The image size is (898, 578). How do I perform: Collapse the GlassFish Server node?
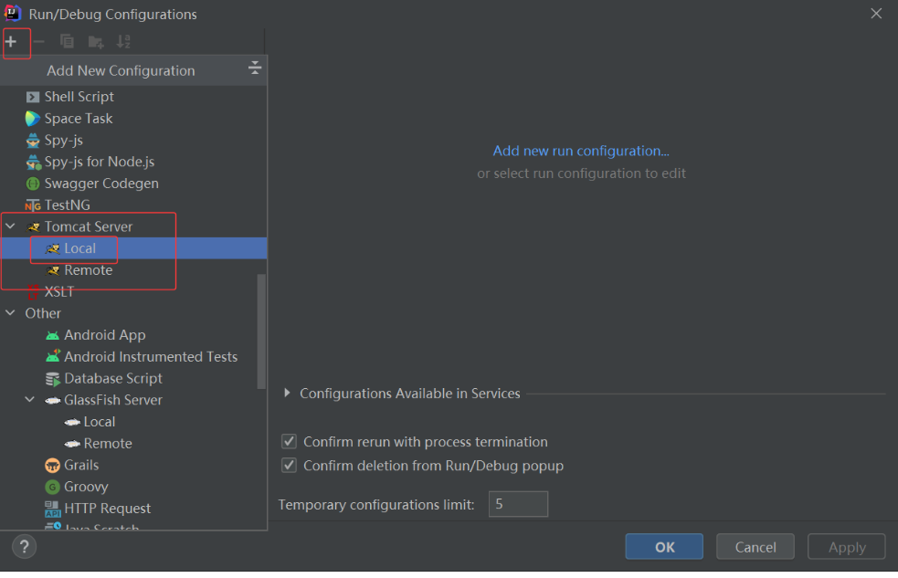click(x=30, y=400)
